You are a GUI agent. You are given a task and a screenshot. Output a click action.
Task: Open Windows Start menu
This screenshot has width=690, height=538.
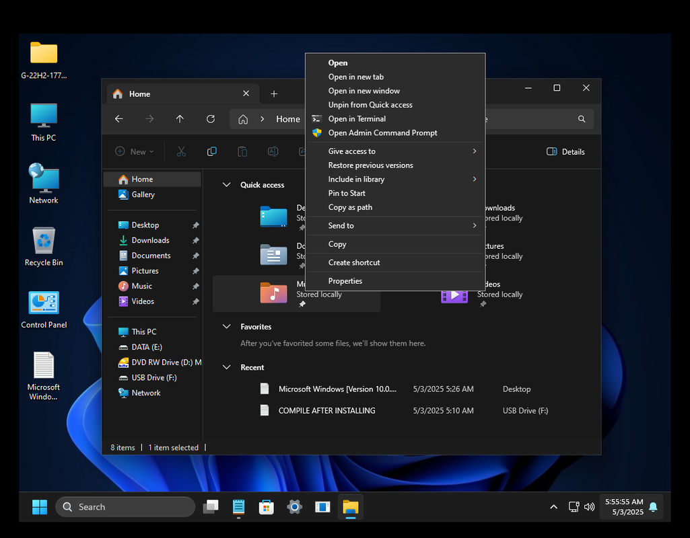pos(40,507)
